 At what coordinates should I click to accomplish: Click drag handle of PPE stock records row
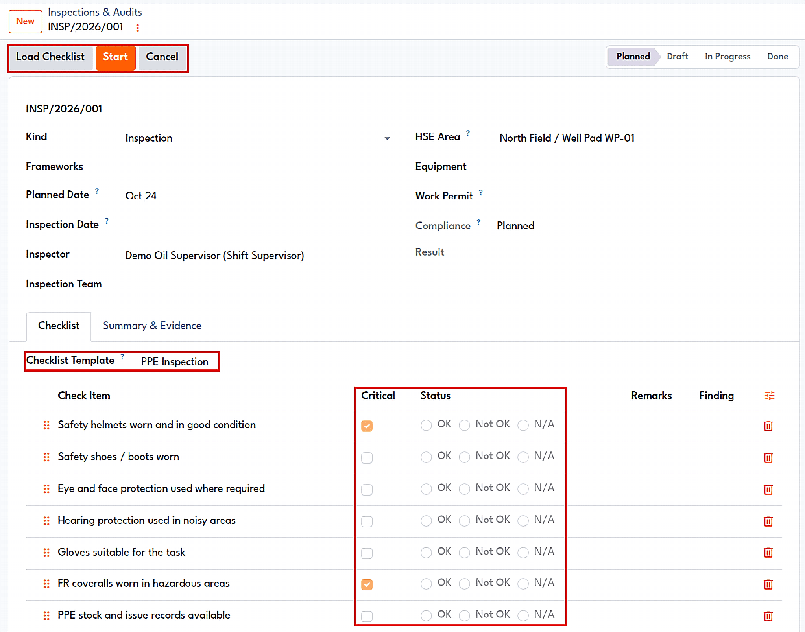point(46,615)
